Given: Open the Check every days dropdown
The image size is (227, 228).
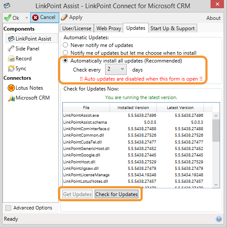Looking at the screenshot, I should click(x=116, y=69).
